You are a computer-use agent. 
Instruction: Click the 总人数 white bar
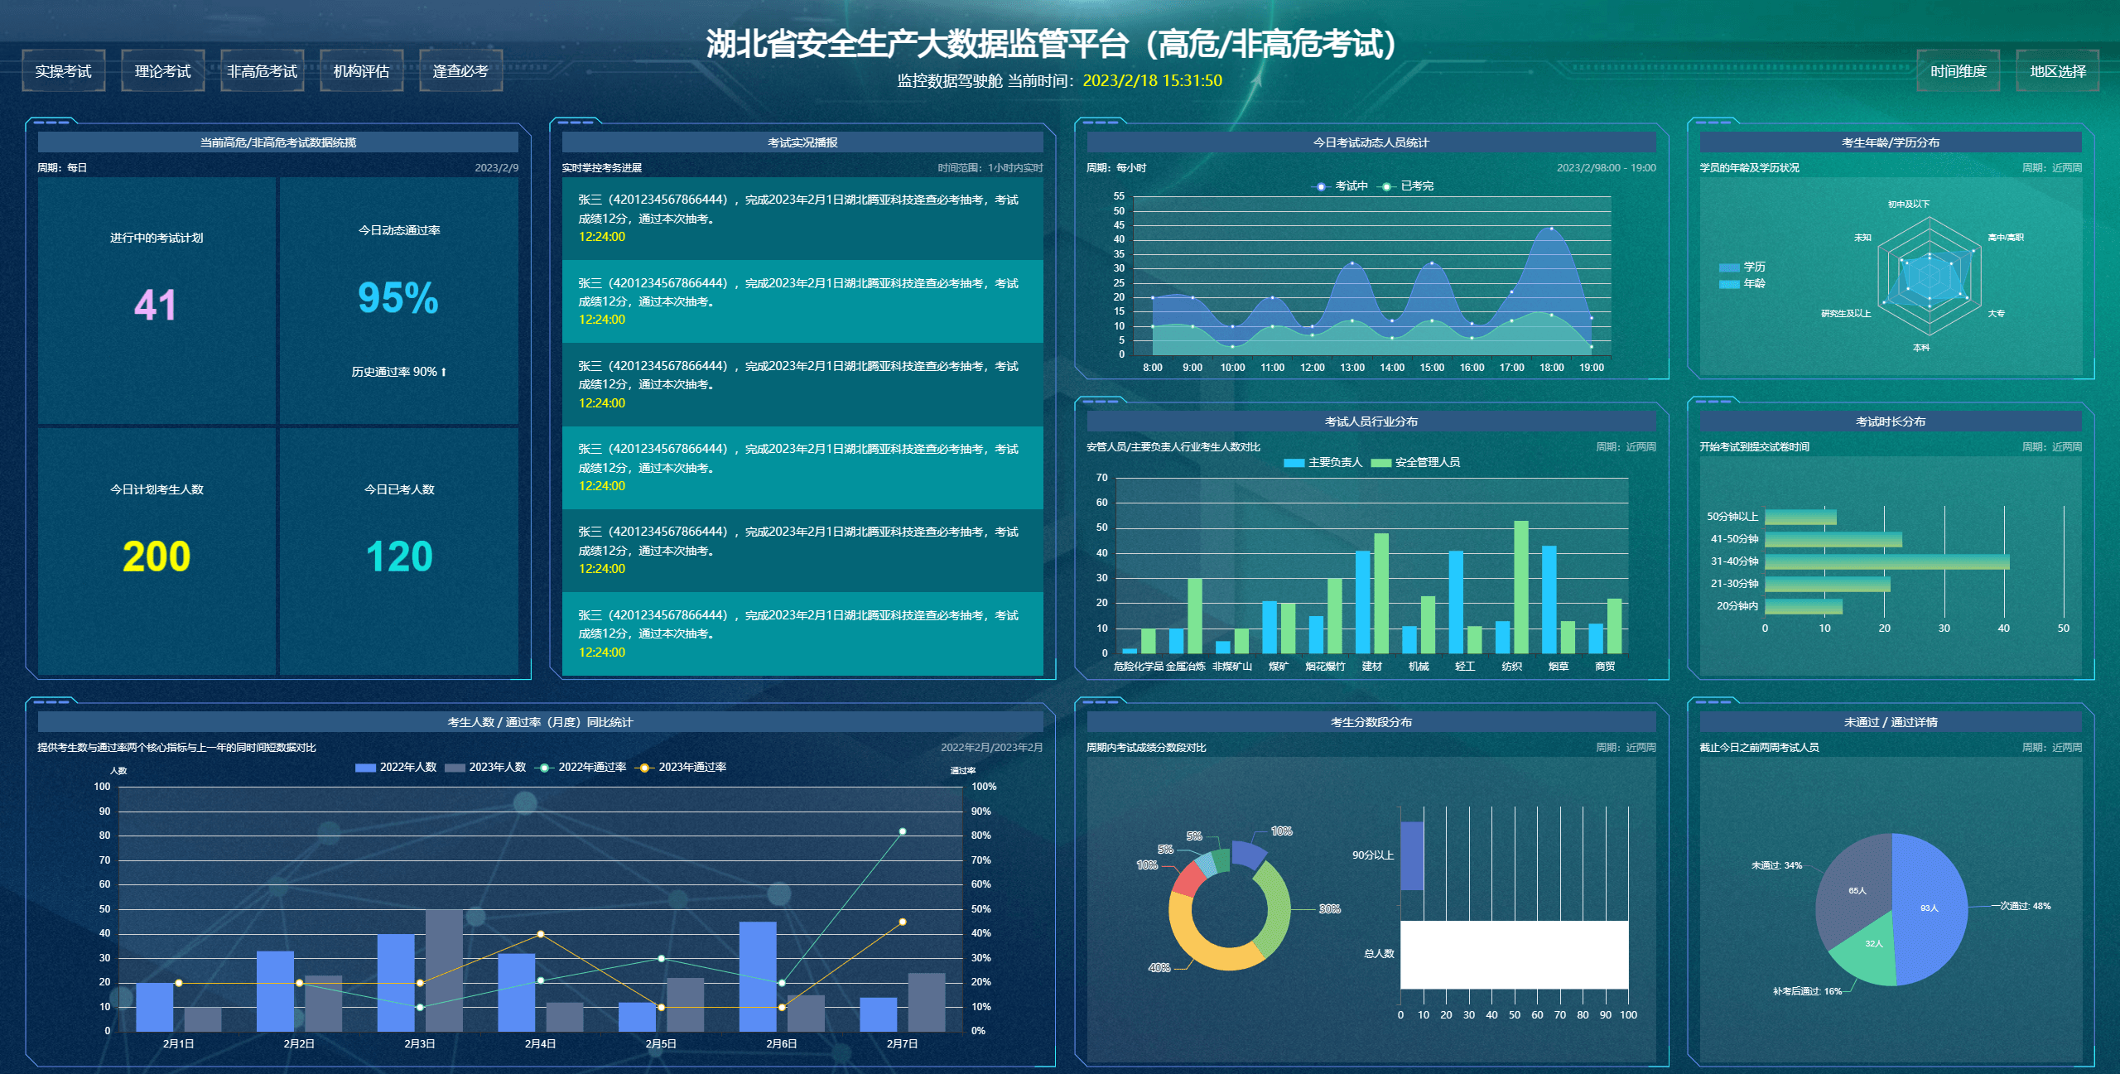coord(1515,955)
